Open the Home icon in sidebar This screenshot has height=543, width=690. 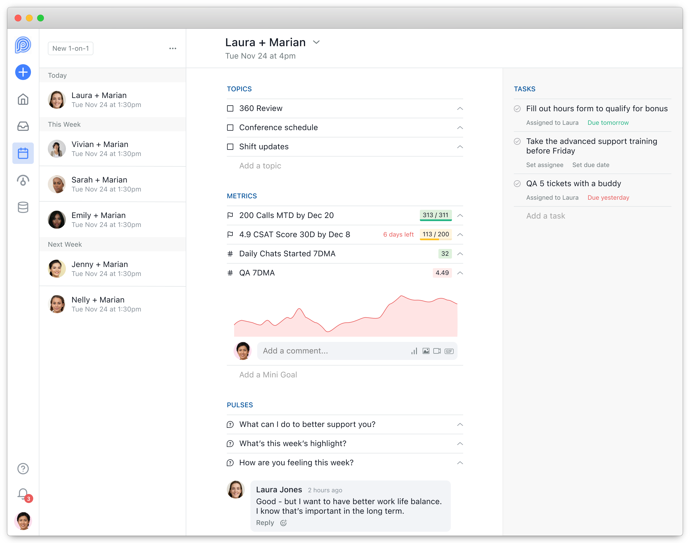pos(23,99)
